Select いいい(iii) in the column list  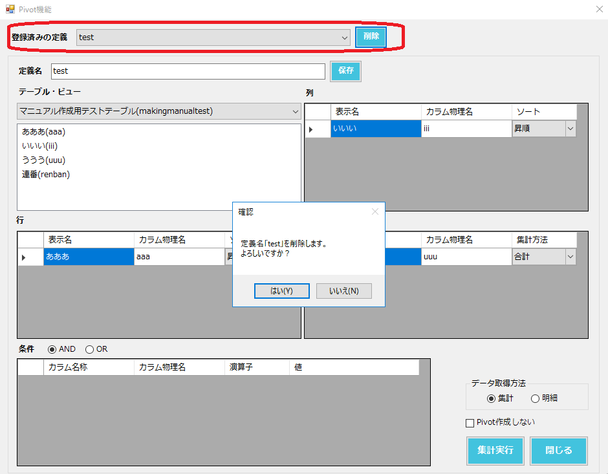click(x=39, y=146)
